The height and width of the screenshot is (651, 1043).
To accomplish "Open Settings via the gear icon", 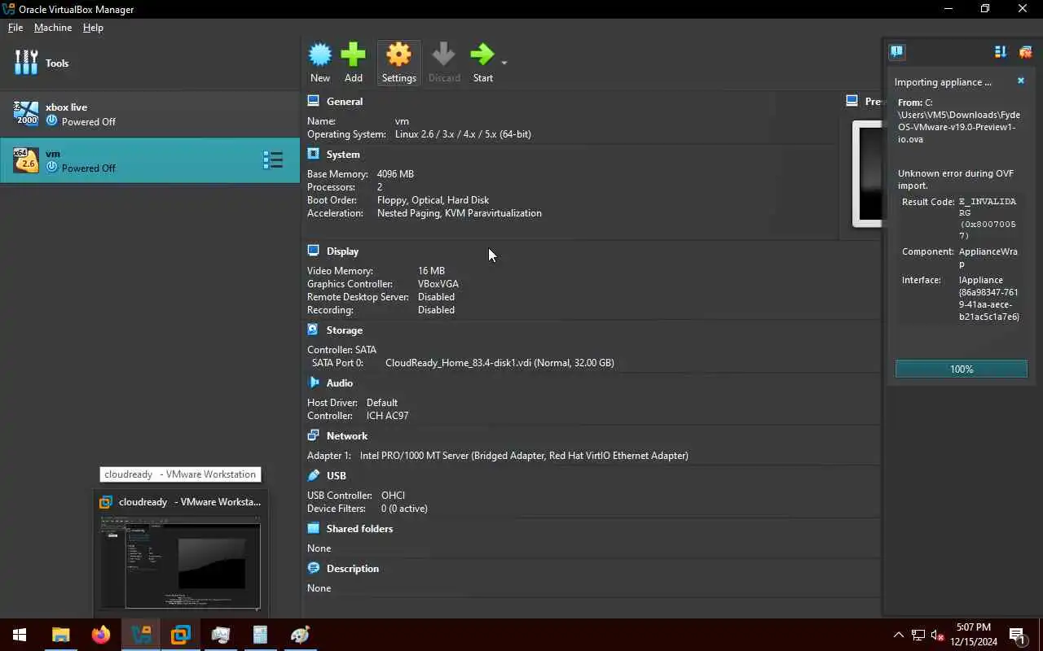I will click(398, 55).
